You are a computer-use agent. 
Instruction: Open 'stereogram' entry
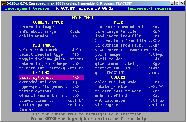pos(130,105)
